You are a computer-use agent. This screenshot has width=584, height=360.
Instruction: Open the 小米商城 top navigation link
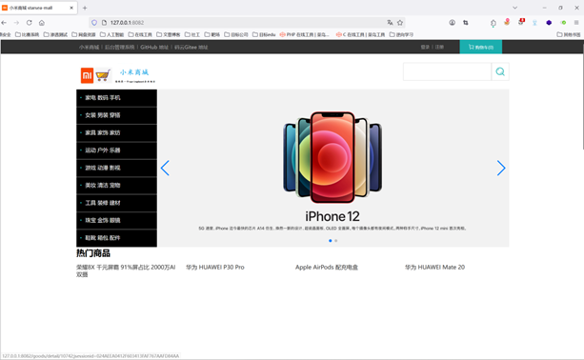89,47
